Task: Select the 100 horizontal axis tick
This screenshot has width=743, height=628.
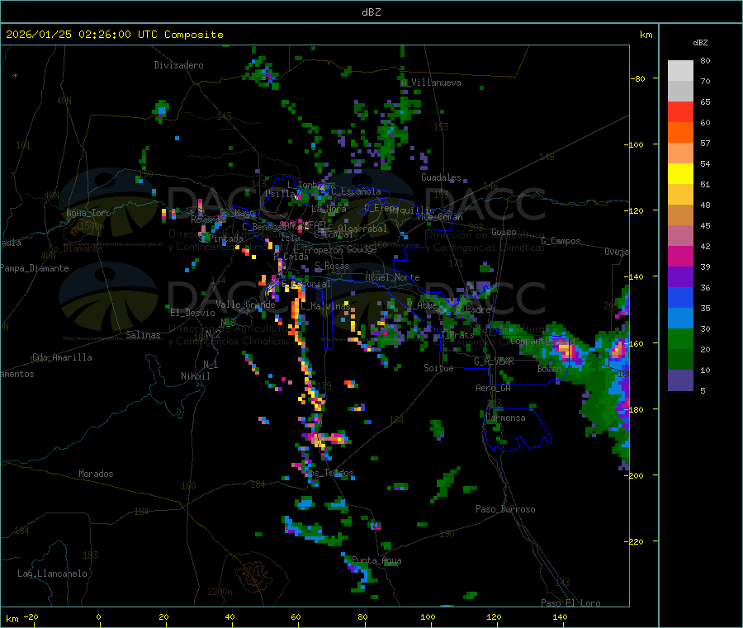Action: pyautogui.click(x=428, y=616)
